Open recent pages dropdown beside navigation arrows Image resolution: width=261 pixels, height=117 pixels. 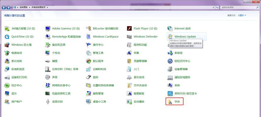(12, 8)
